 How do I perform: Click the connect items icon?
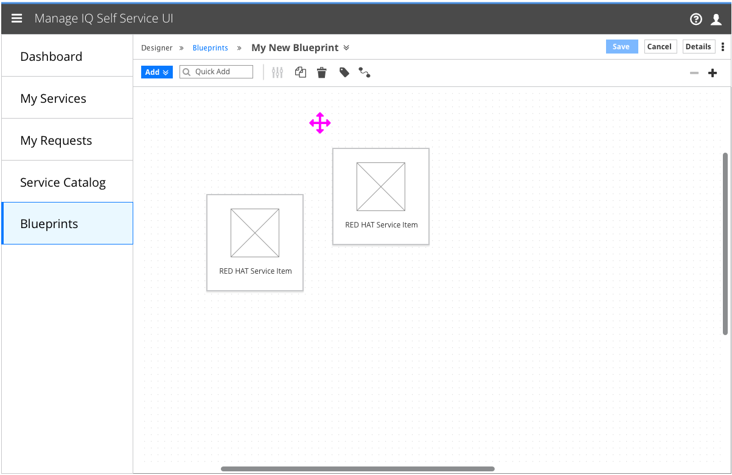click(364, 72)
